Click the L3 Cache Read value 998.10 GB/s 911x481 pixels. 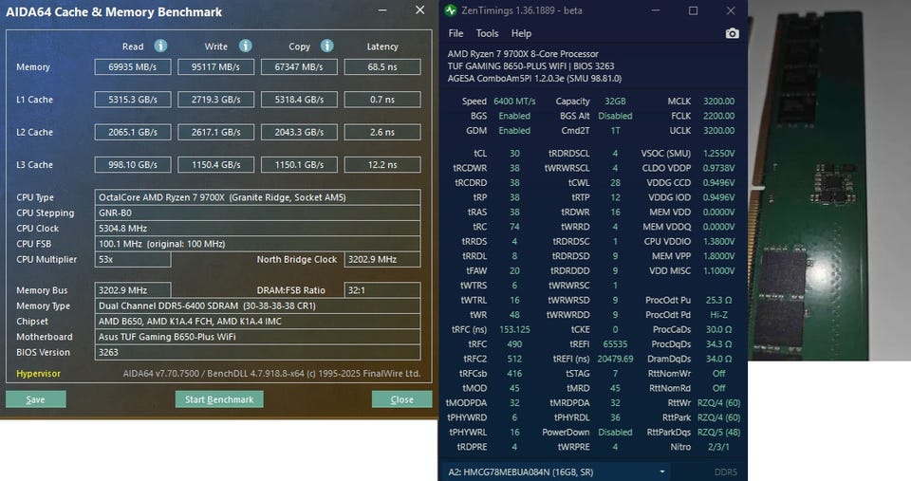click(x=133, y=164)
